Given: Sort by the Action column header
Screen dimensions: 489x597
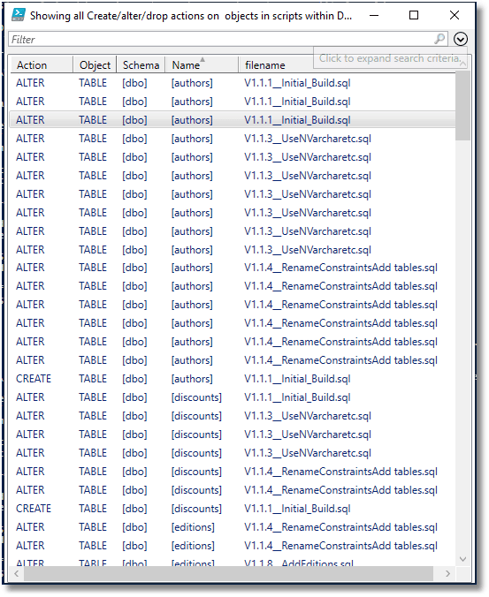Looking at the screenshot, I should (42, 65).
